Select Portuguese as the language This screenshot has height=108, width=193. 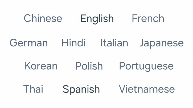click(x=146, y=67)
